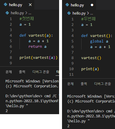Click line number 4 in the left editor

click(11, 36)
